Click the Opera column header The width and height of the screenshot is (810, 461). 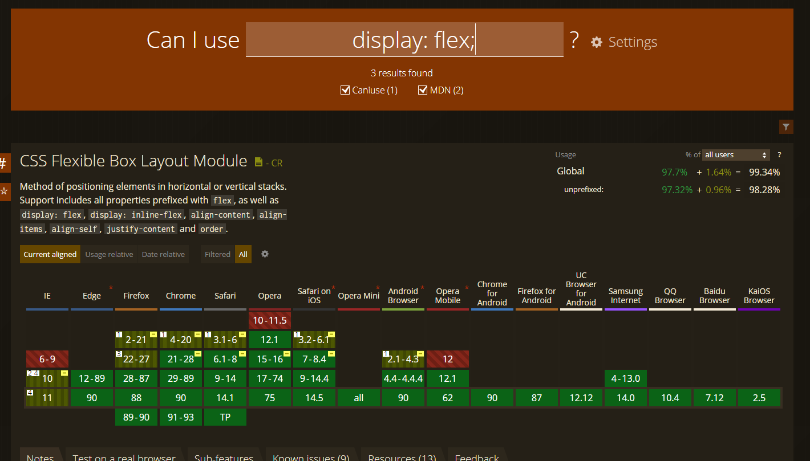pos(270,296)
